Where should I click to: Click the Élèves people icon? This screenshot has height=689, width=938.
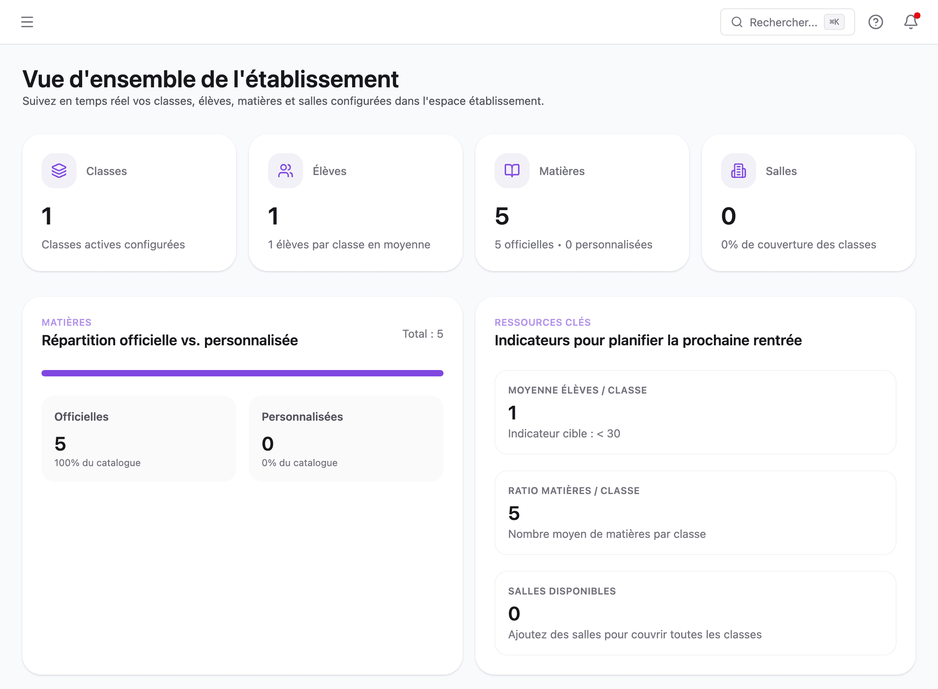pos(285,171)
